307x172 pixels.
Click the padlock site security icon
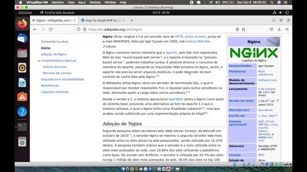84,30
